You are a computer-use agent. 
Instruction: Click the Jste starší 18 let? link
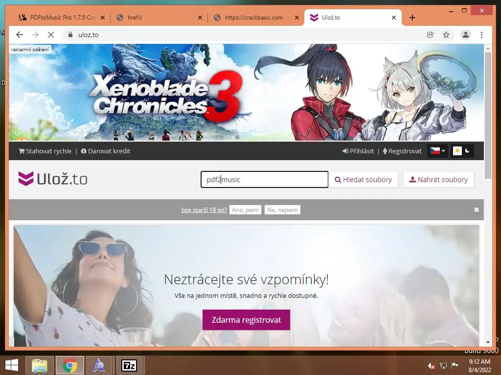(x=204, y=210)
